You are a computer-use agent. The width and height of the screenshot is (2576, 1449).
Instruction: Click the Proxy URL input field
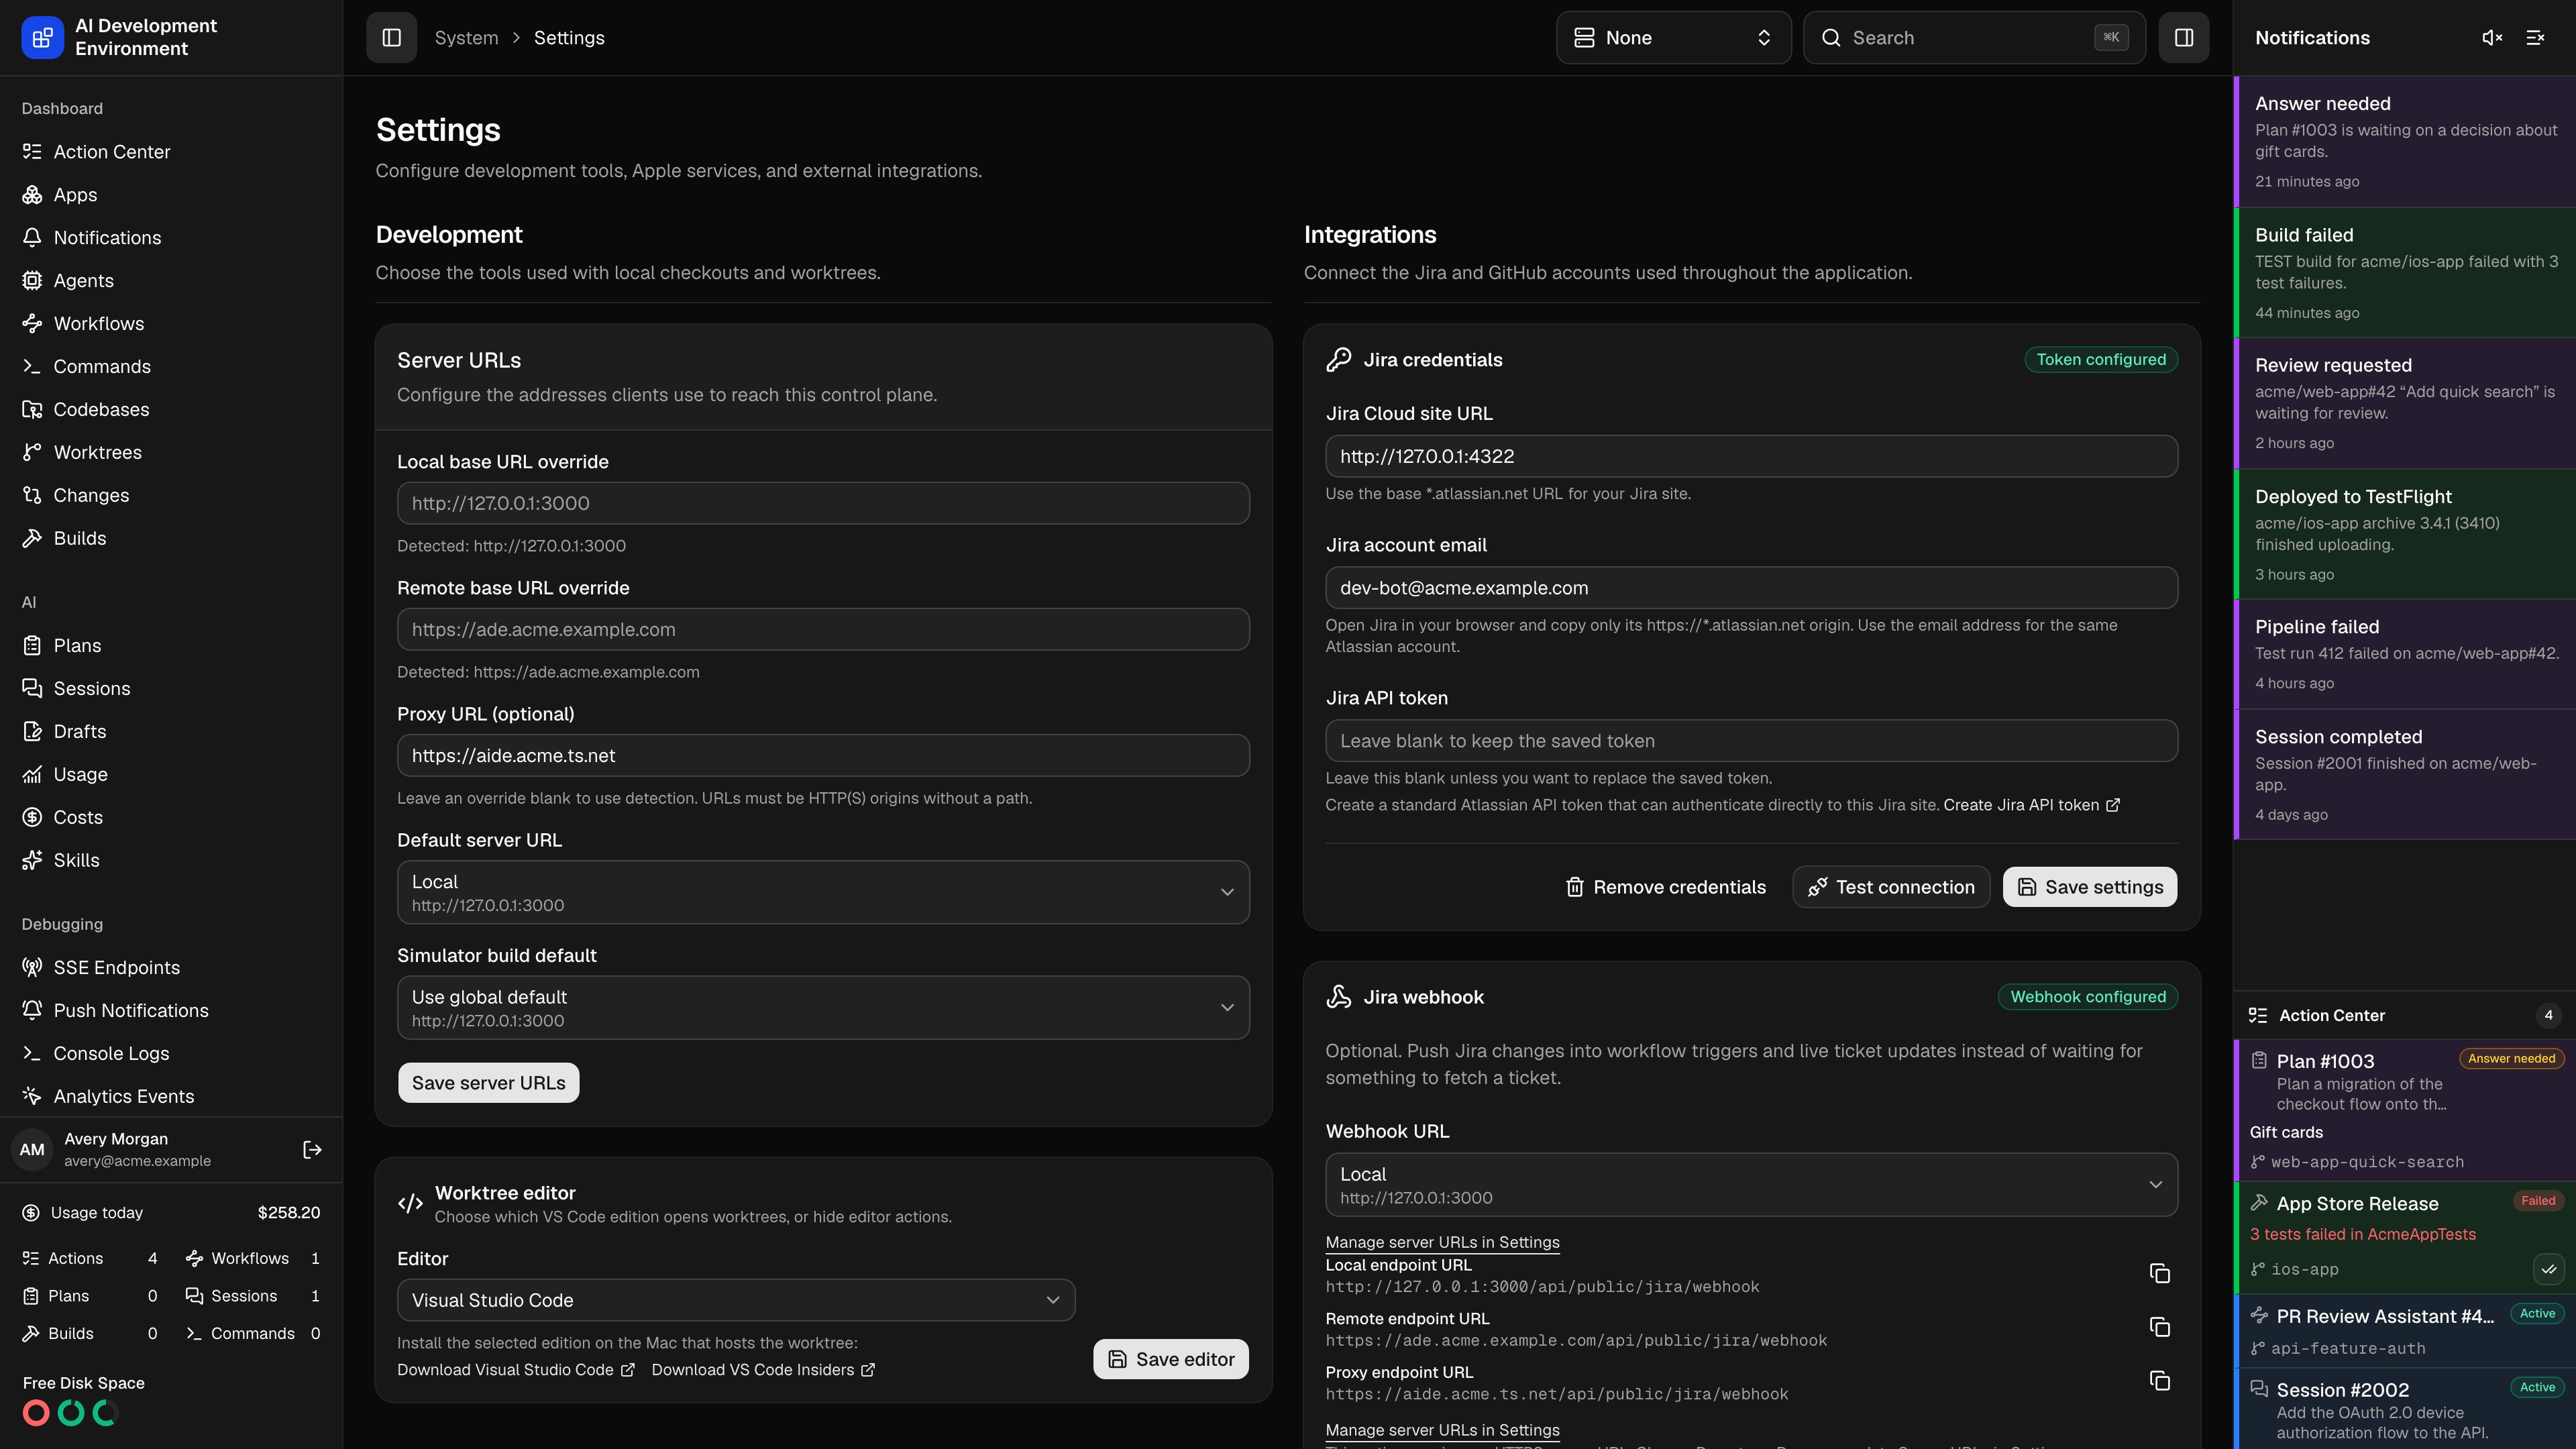823,756
